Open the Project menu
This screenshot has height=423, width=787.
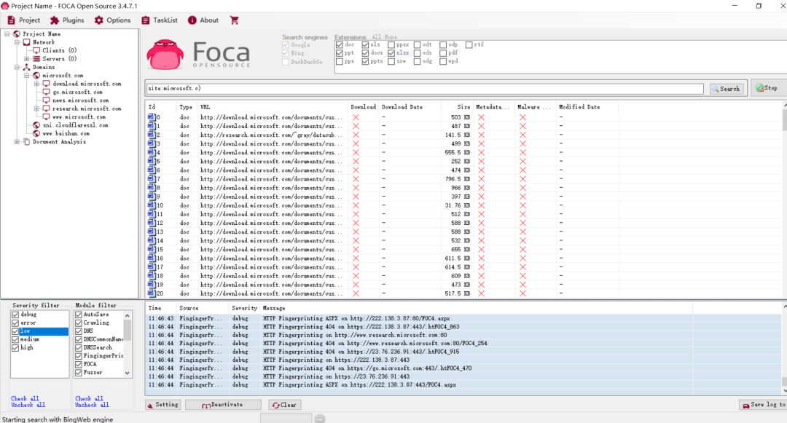pyautogui.click(x=23, y=20)
